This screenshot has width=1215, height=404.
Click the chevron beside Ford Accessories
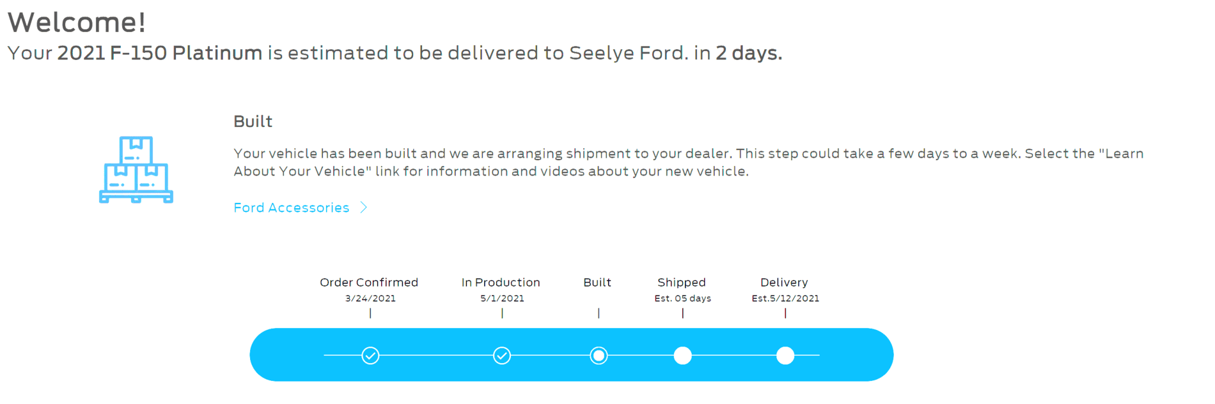click(x=364, y=207)
